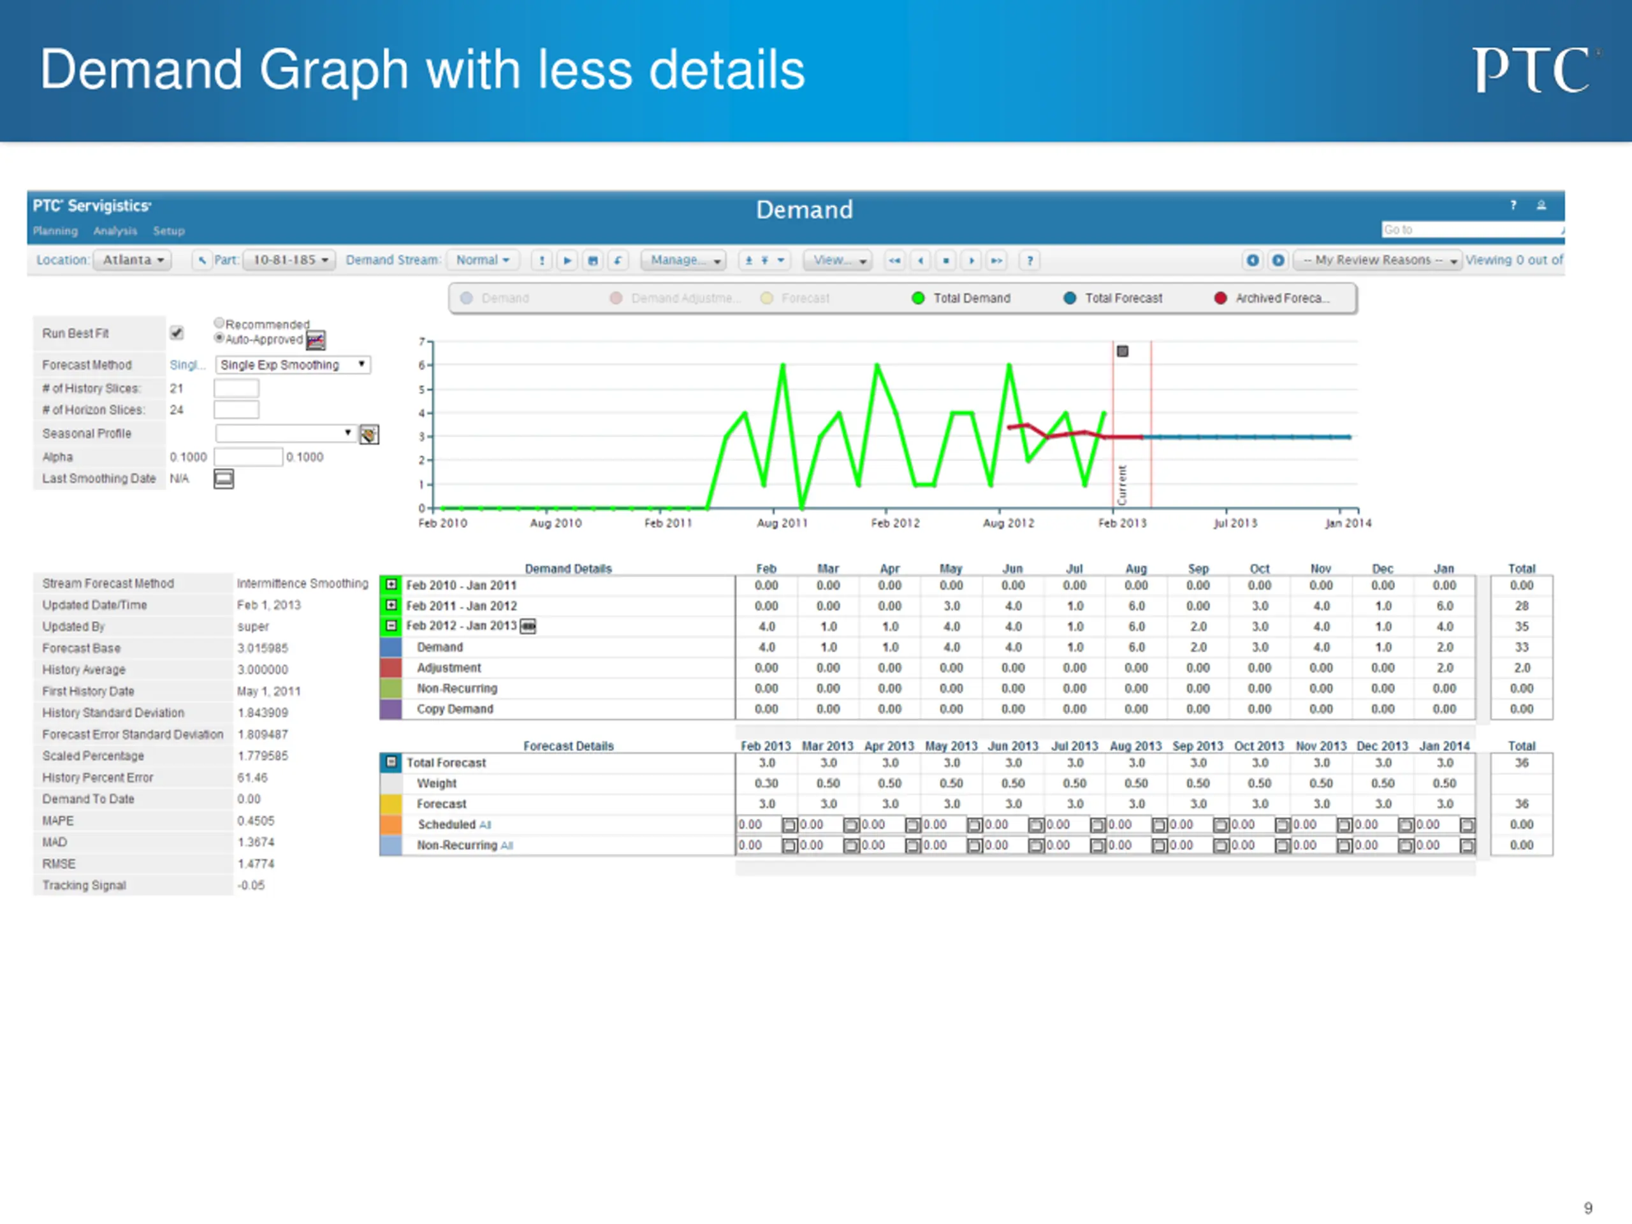
Task: Click the user profile icon in header
Action: click(1541, 205)
